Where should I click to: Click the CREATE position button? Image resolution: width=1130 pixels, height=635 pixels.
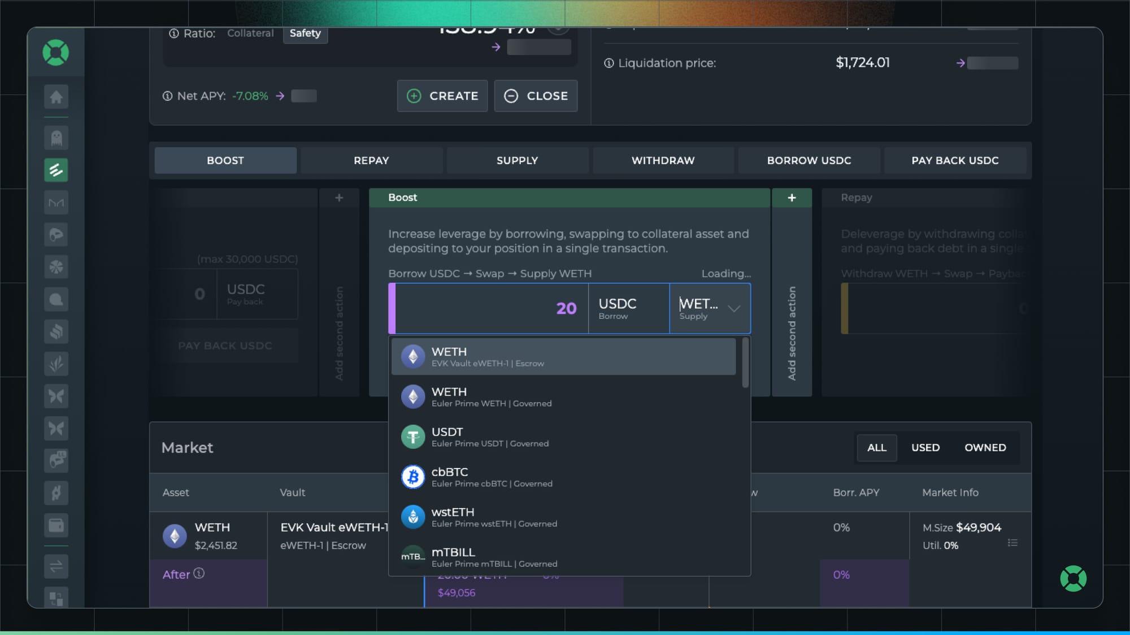click(x=442, y=96)
